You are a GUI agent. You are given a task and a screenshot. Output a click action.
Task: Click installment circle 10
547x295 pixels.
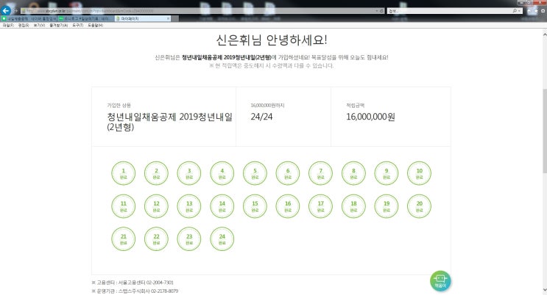[x=420, y=173]
